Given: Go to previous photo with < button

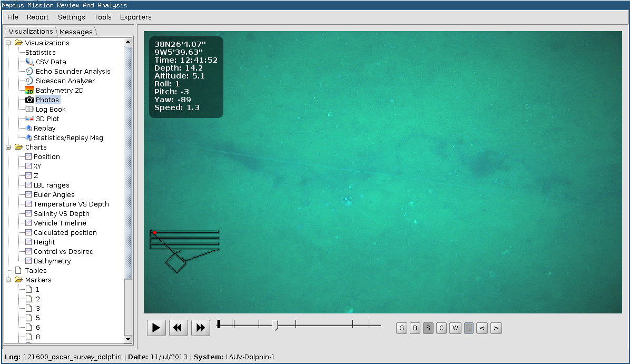Looking at the screenshot, I should [482, 328].
